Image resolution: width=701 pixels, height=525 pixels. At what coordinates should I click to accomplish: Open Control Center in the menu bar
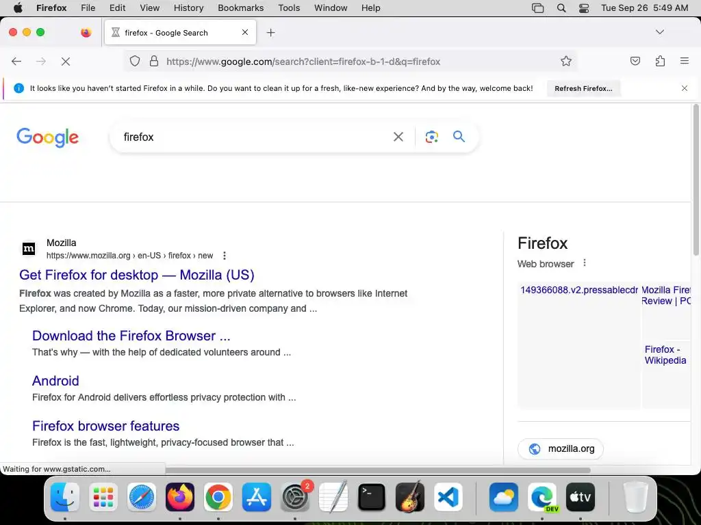[x=584, y=8]
